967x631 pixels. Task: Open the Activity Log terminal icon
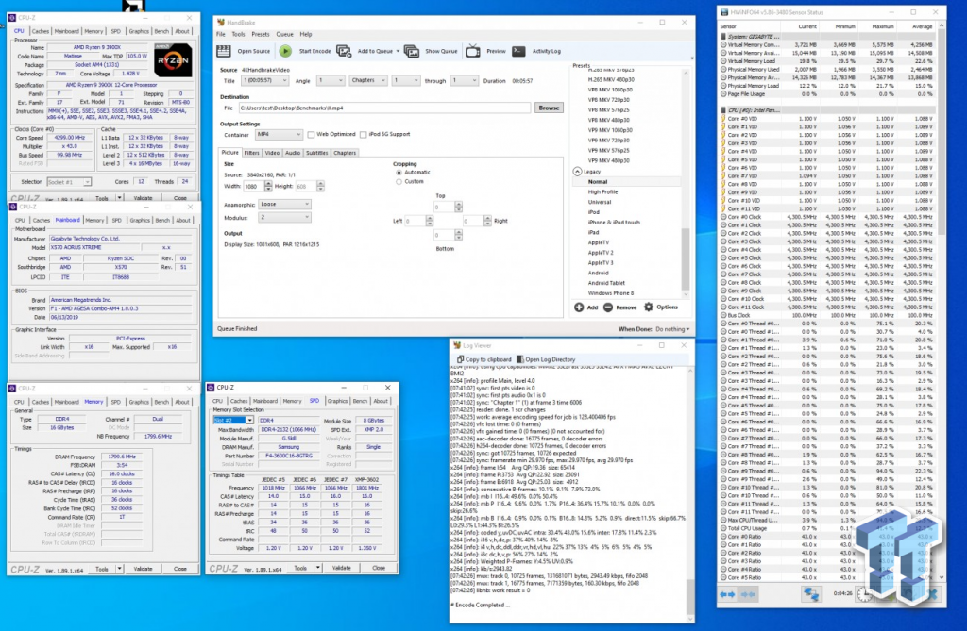pyautogui.click(x=520, y=51)
